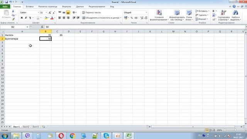Switch to the Рецензирование tab
The height and width of the screenshot is (139, 247).
click(97, 7)
